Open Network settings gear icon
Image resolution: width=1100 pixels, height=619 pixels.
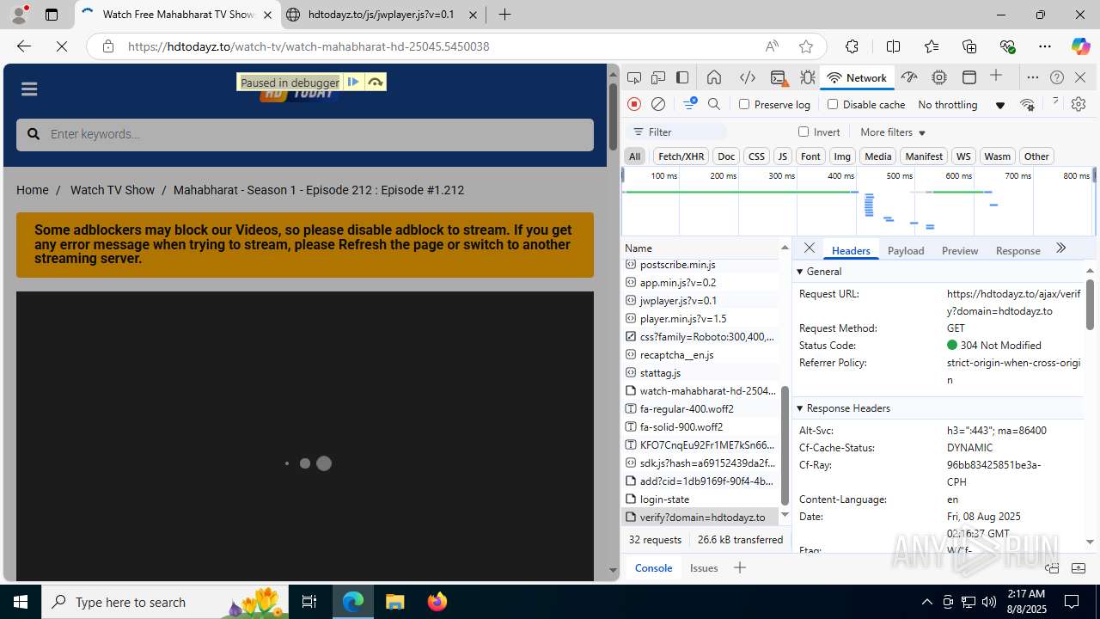(x=1079, y=104)
